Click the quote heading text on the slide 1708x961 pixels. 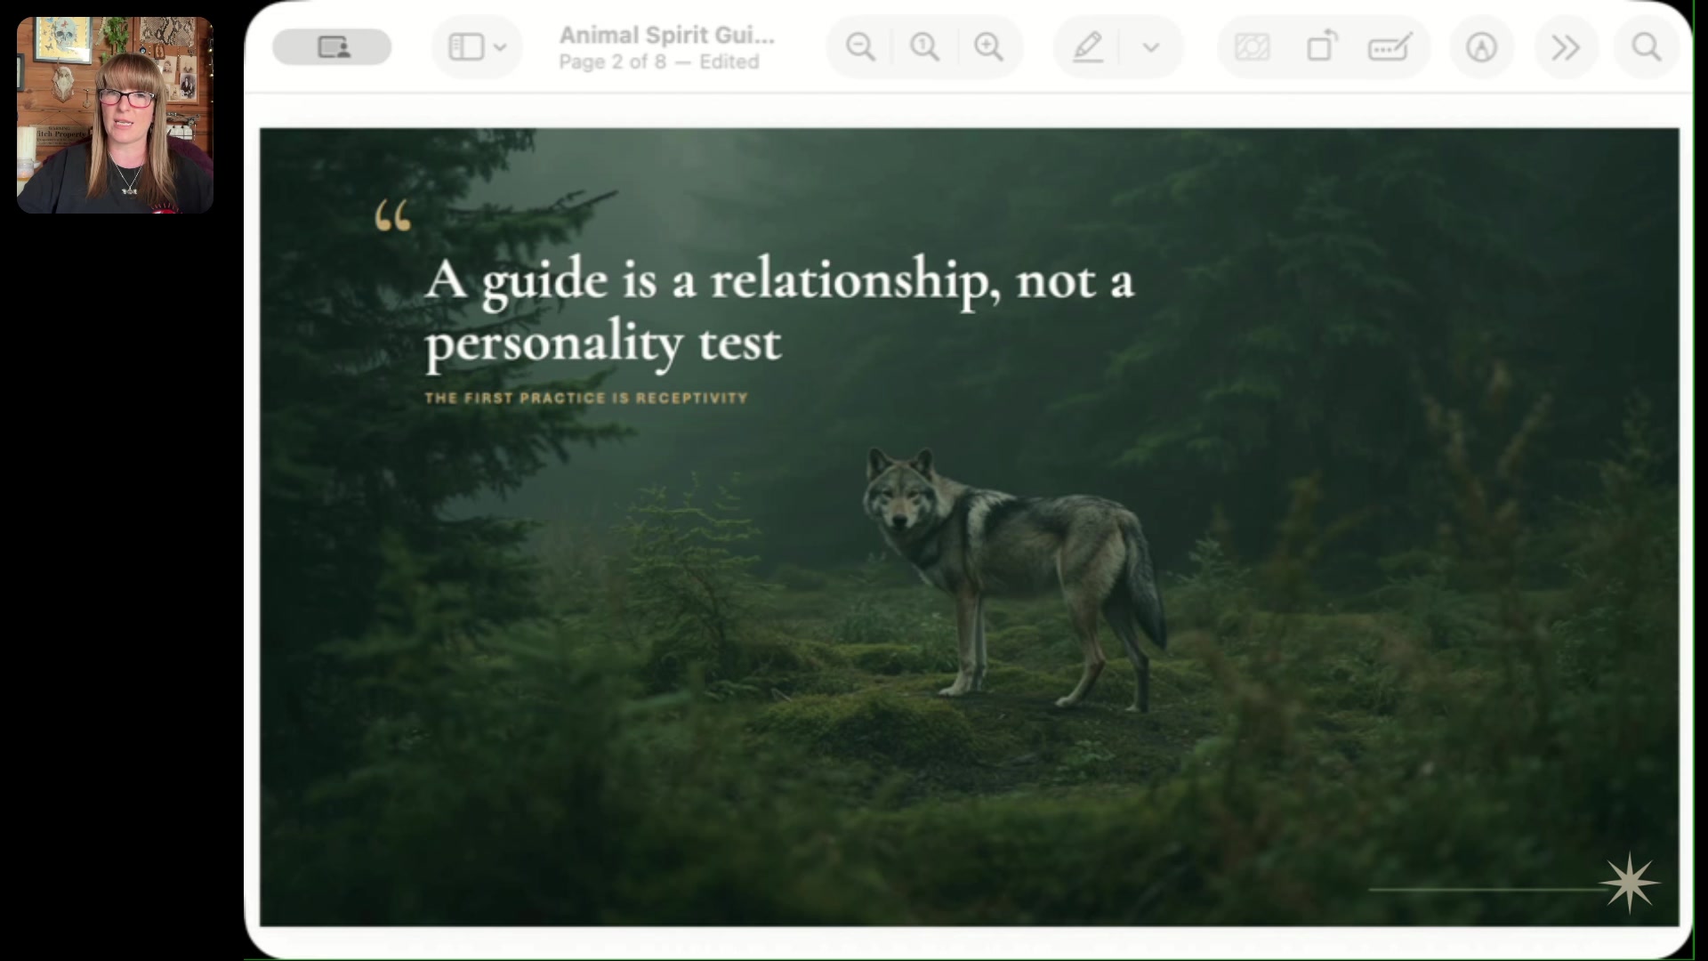779,311
